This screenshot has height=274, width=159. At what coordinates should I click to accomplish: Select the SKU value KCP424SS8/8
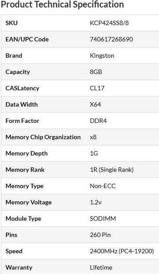[109, 23]
